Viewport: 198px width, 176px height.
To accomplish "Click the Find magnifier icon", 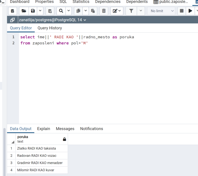I will coord(61,11).
